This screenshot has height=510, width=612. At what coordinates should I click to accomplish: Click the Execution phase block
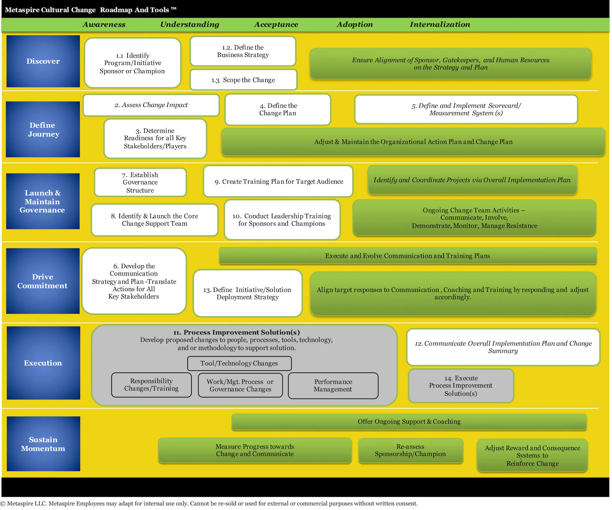click(43, 363)
